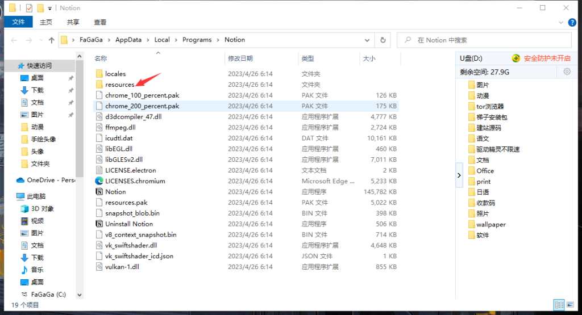Expand chevron after AppData in address bar

(148, 40)
